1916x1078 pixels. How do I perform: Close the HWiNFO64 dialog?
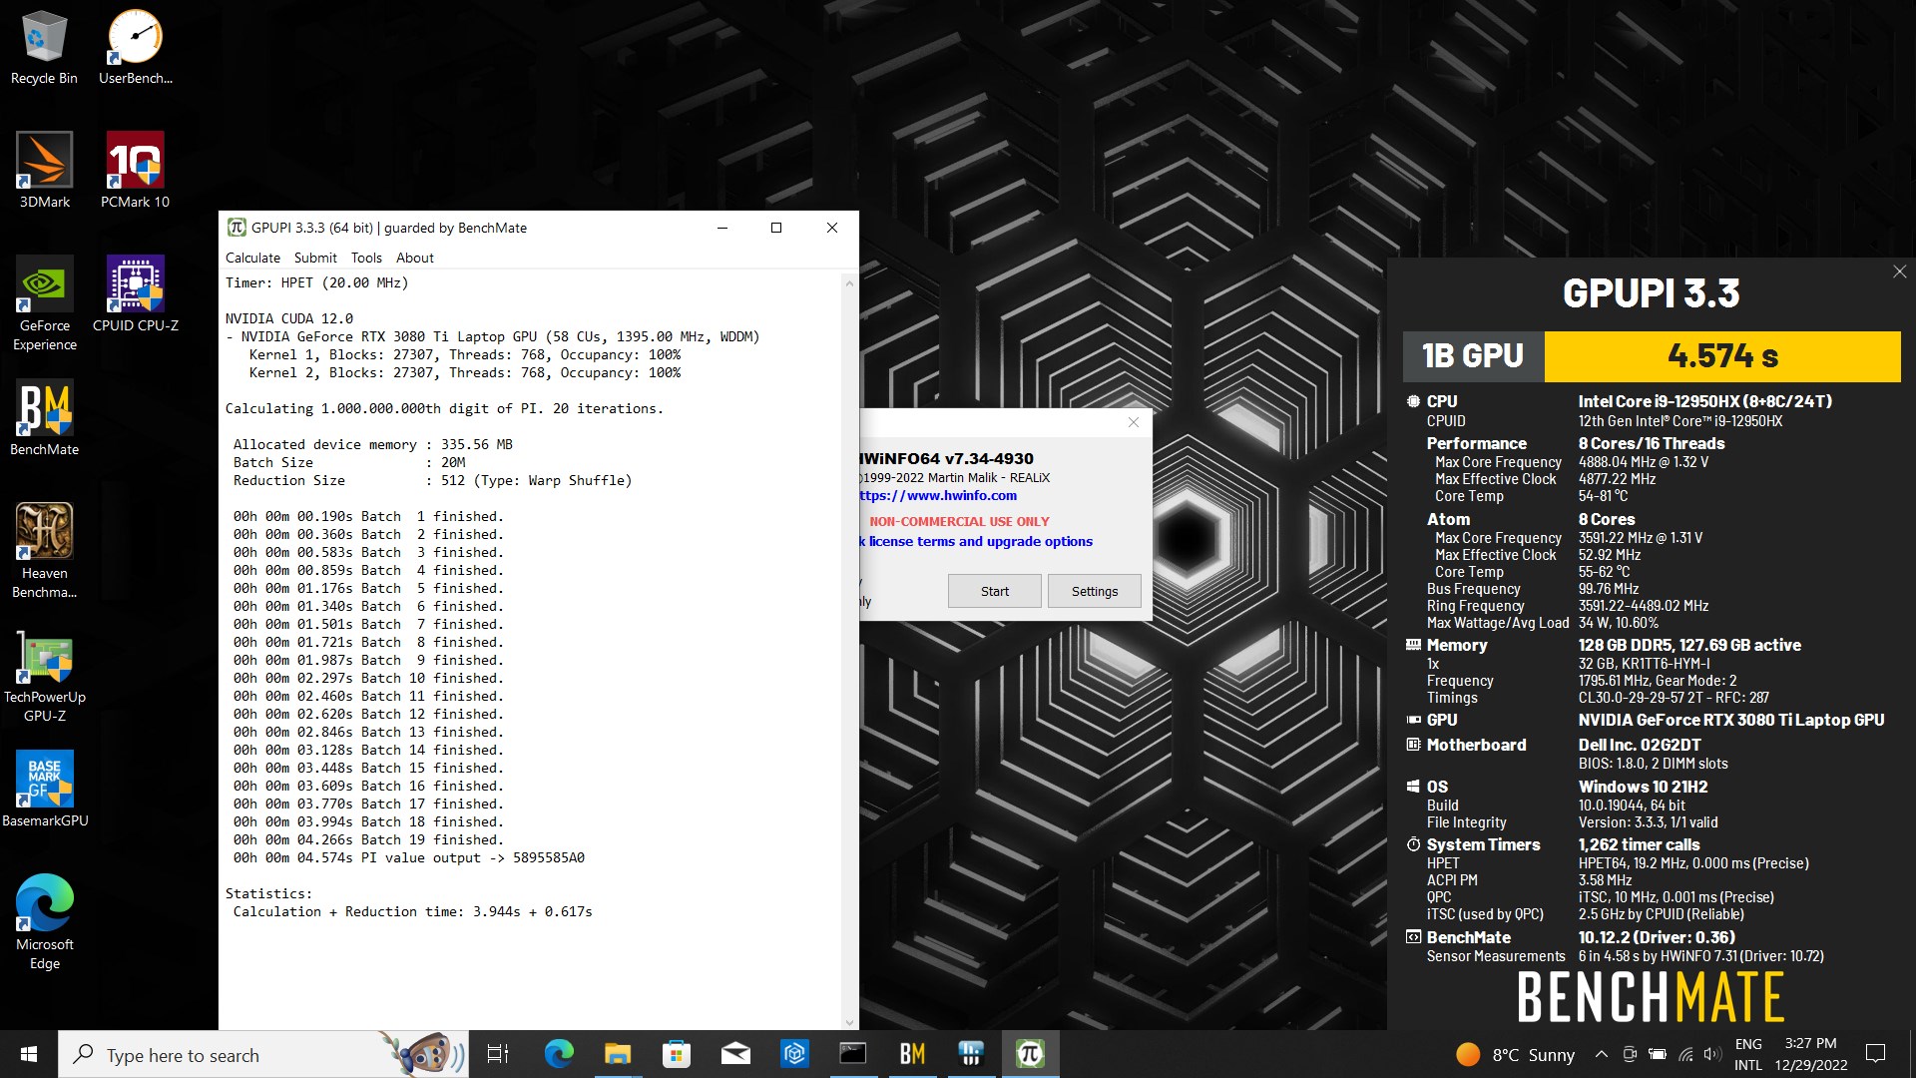(1134, 422)
